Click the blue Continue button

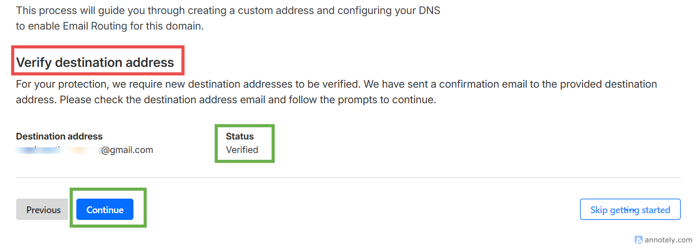pos(105,210)
